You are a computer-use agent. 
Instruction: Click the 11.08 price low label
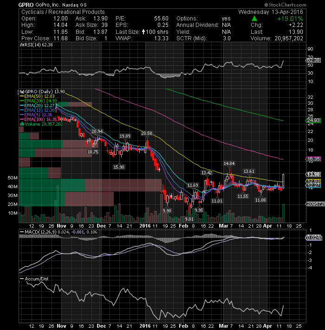coord(260,200)
